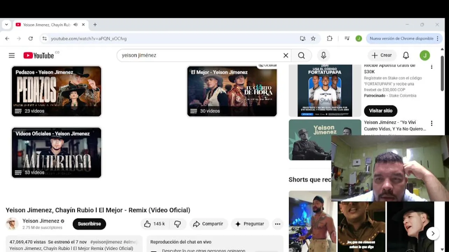Click the Preguntar button
This screenshot has height=252, width=449.
tap(250, 224)
